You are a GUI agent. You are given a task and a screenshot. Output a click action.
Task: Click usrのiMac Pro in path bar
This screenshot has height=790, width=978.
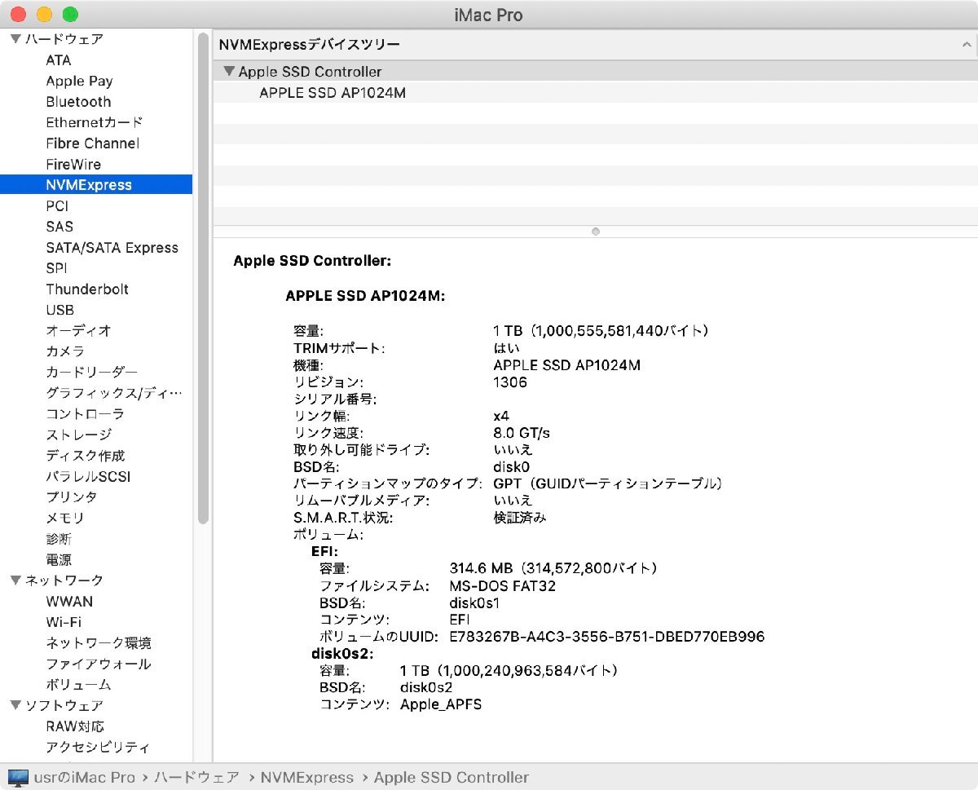click(x=84, y=778)
